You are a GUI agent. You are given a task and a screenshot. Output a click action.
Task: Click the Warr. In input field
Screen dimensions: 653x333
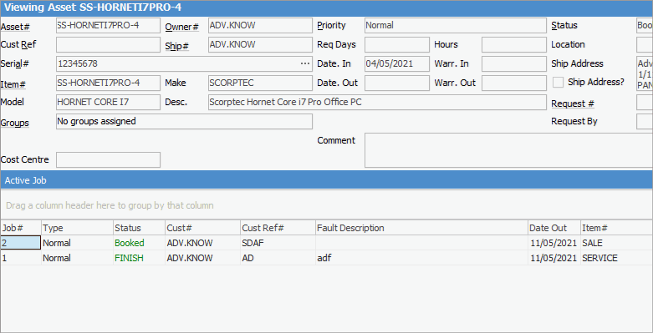514,63
